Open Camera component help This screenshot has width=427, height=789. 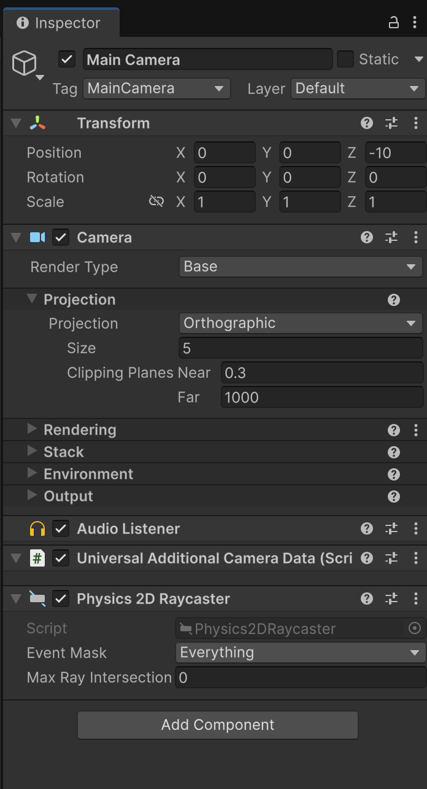367,237
